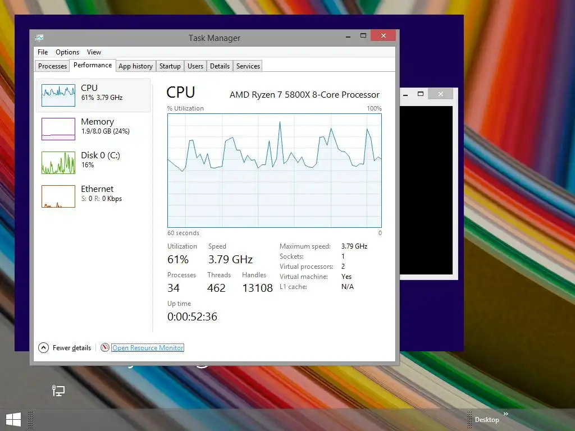575x431 pixels.
Task: Switch to the Services tab
Action: (x=248, y=66)
